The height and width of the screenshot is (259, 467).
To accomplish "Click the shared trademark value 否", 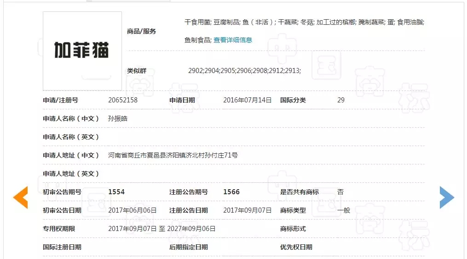I will 340,192.
